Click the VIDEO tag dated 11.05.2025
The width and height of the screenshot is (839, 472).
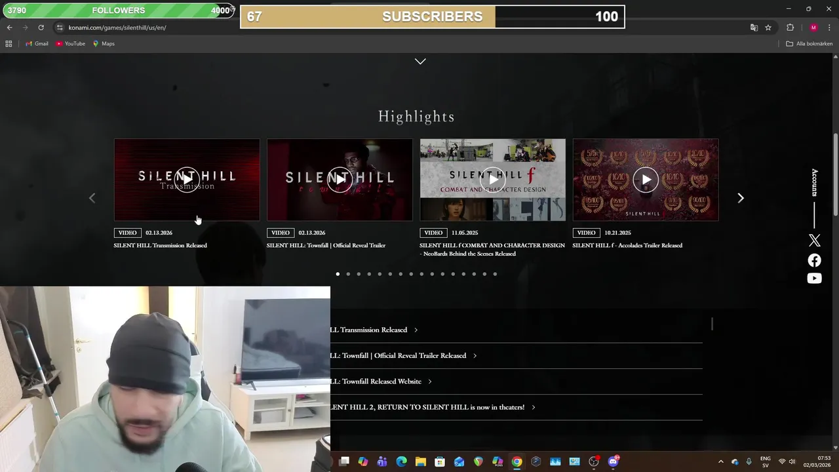click(433, 233)
